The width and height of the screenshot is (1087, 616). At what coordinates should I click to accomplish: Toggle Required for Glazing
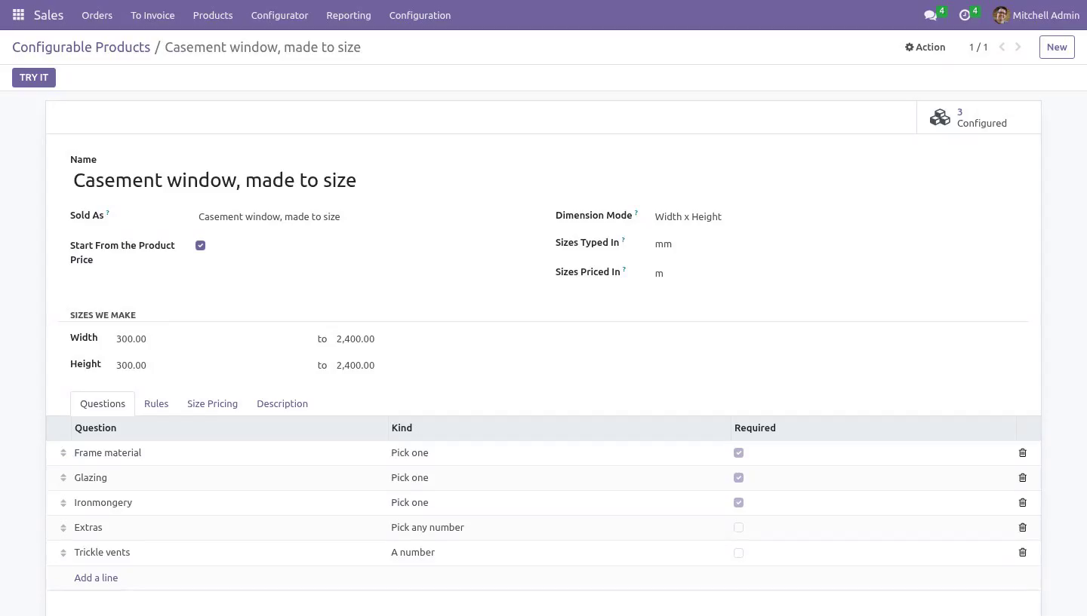(x=738, y=478)
